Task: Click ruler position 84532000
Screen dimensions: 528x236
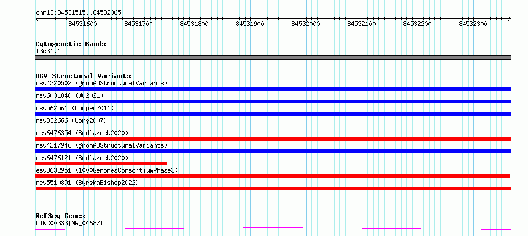Action: pos(306,24)
